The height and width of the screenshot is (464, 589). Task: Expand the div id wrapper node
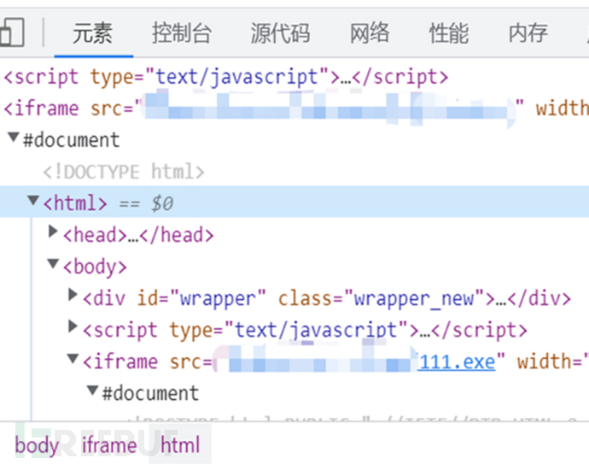(73, 295)
